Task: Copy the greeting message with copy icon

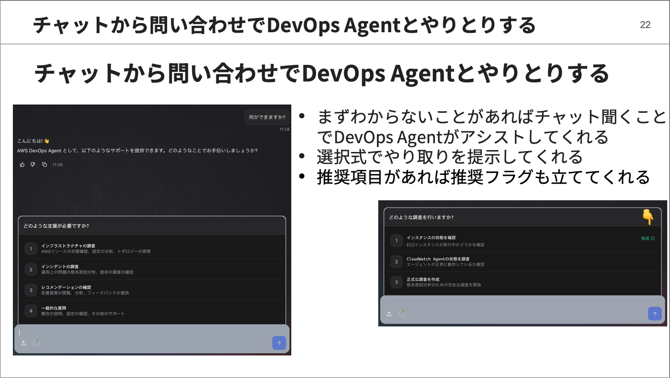Action: tap(44, 164)
